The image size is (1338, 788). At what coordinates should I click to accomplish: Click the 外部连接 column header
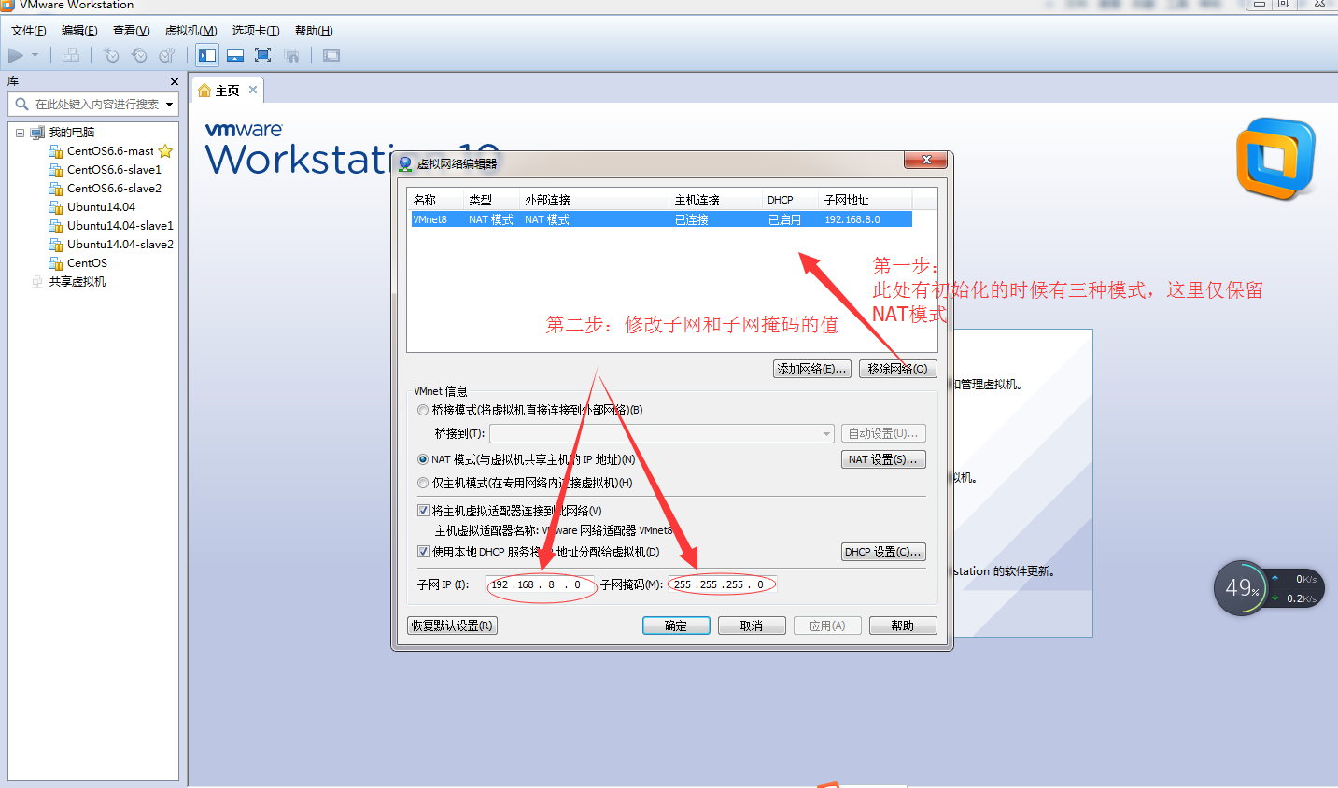595,200
